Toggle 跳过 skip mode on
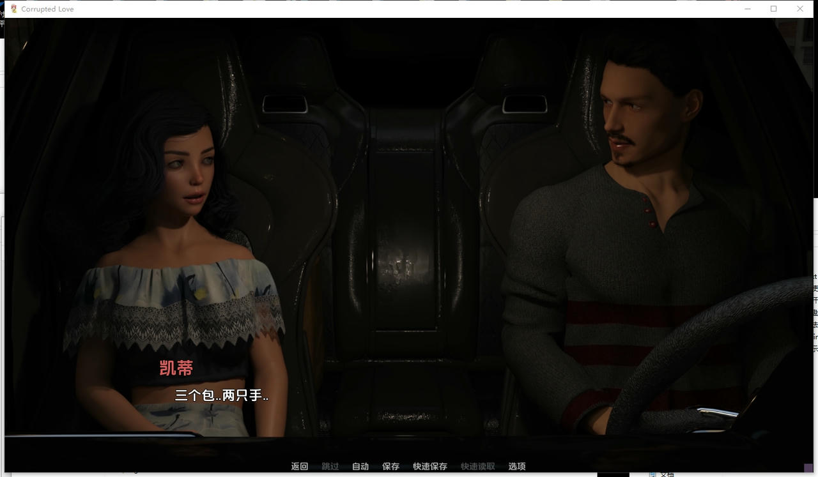Image resolution: width=818 pixels, height=477 pixels. [329, 466]
